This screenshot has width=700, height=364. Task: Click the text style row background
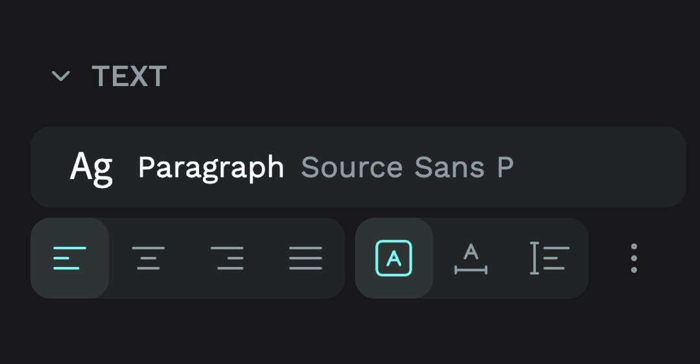coord(596,167)
